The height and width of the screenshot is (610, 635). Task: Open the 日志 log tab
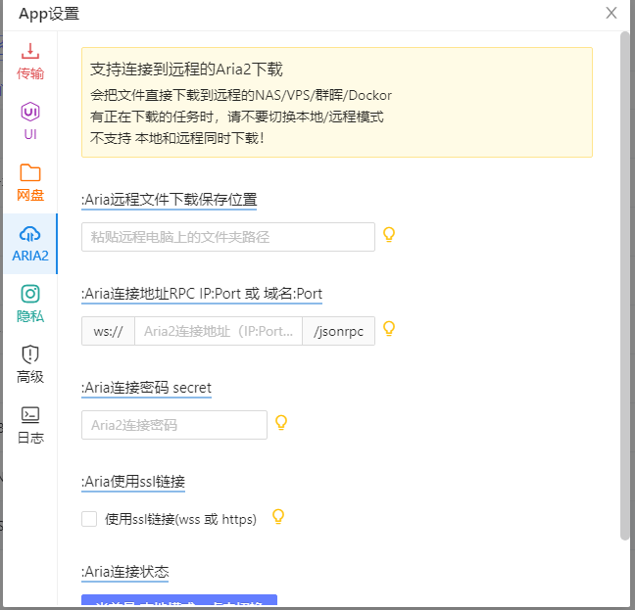[x=30, y=426]
